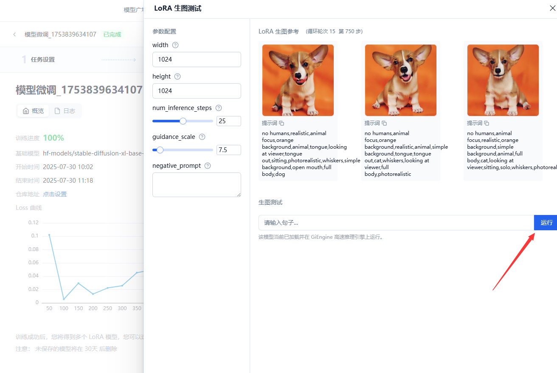Open 点击设置 repository link
Viewport: 557px width, 373px height.
55,194
